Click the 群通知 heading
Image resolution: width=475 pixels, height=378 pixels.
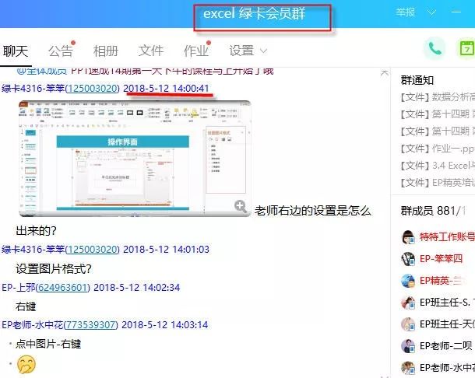pos(417,80)
